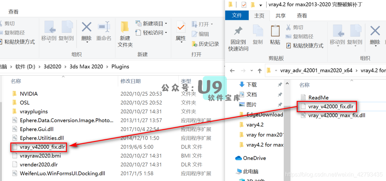Go to 3ds Max 2020 in breadcrumb
The height and width of the screenshot is (181, 386).
pyautogui.click(x=86, y=67)
